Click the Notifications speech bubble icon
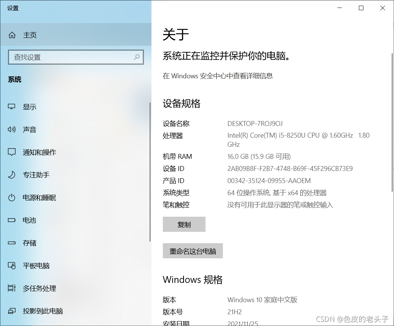 click(12, 152)
